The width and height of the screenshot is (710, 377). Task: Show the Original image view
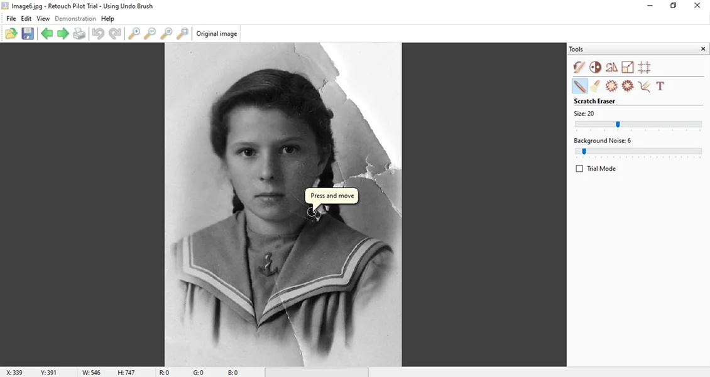point(216,33)
